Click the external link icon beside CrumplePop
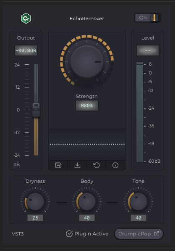 [157, 234]
